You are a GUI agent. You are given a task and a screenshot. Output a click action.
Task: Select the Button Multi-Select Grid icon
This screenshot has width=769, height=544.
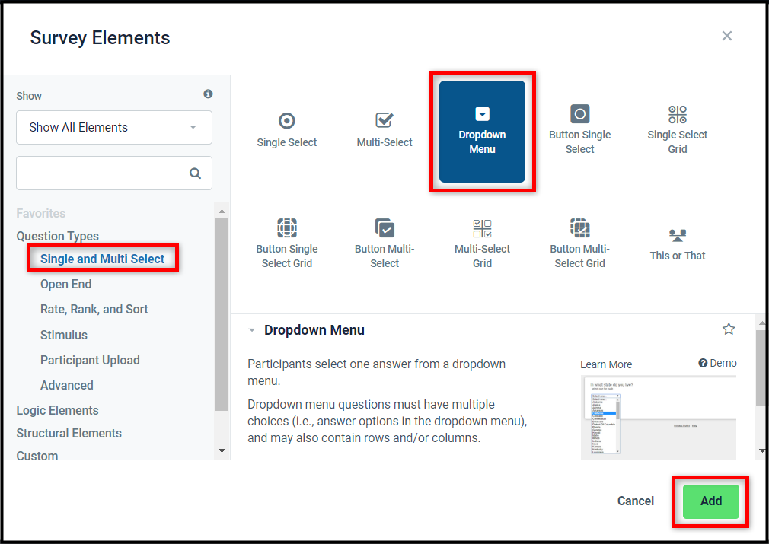tap(579, 228)
